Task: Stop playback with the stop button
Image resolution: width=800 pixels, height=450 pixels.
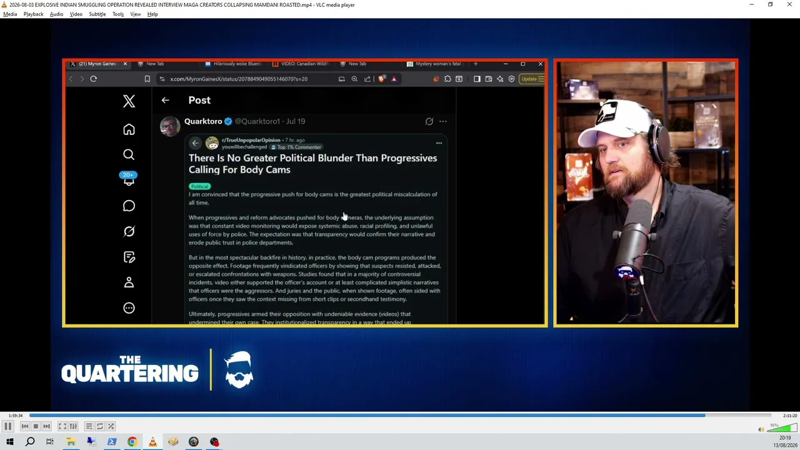Action: click(x=36, y=426)
